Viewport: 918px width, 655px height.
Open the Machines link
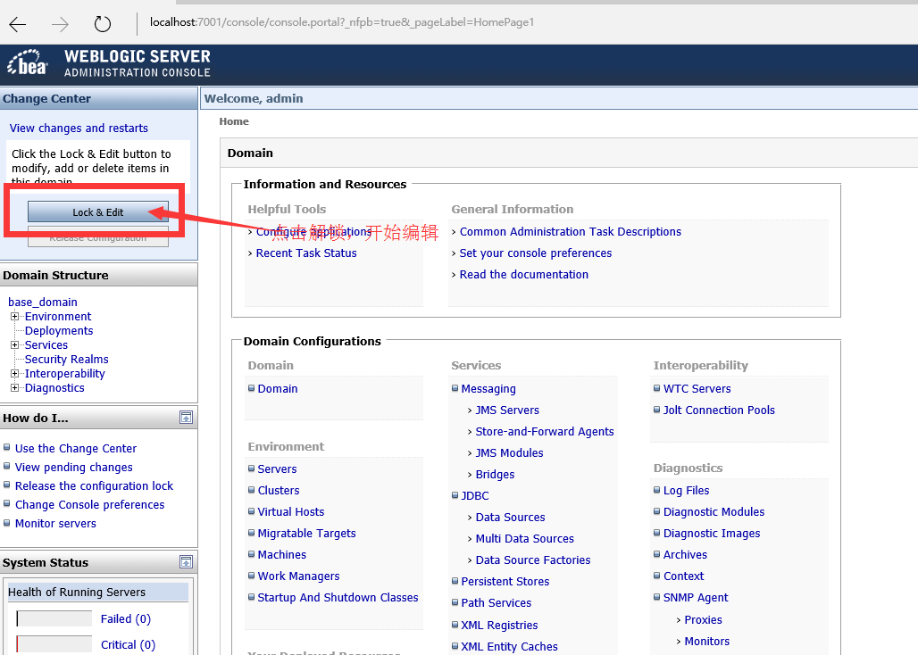[281, 555]
